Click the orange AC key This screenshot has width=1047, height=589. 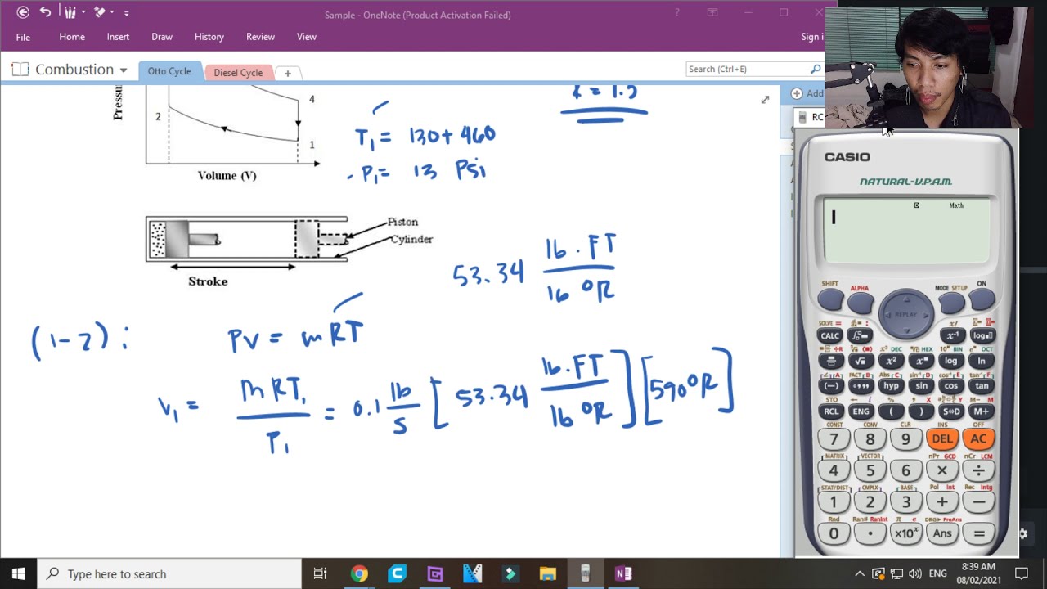coord(978,439)
